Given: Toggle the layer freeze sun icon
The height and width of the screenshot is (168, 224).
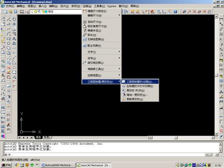Looking at the screenshot, I should tap(36, 11).
